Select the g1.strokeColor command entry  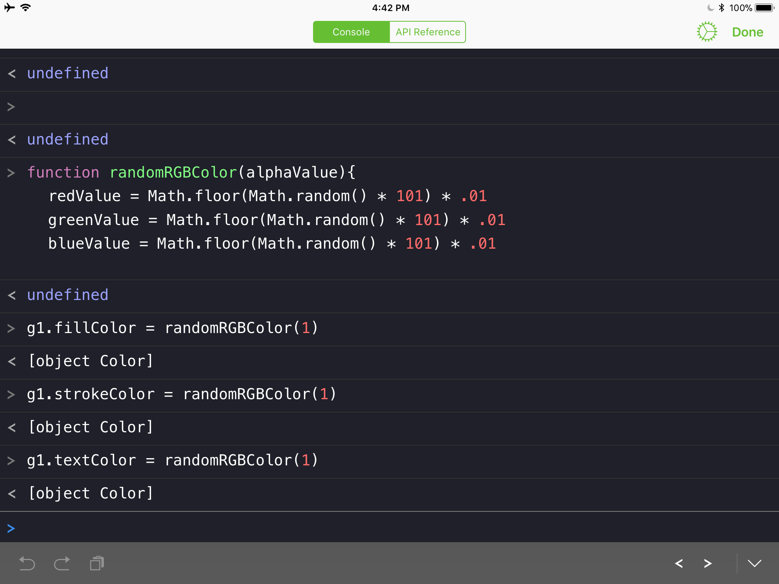[x=181, y=394]
